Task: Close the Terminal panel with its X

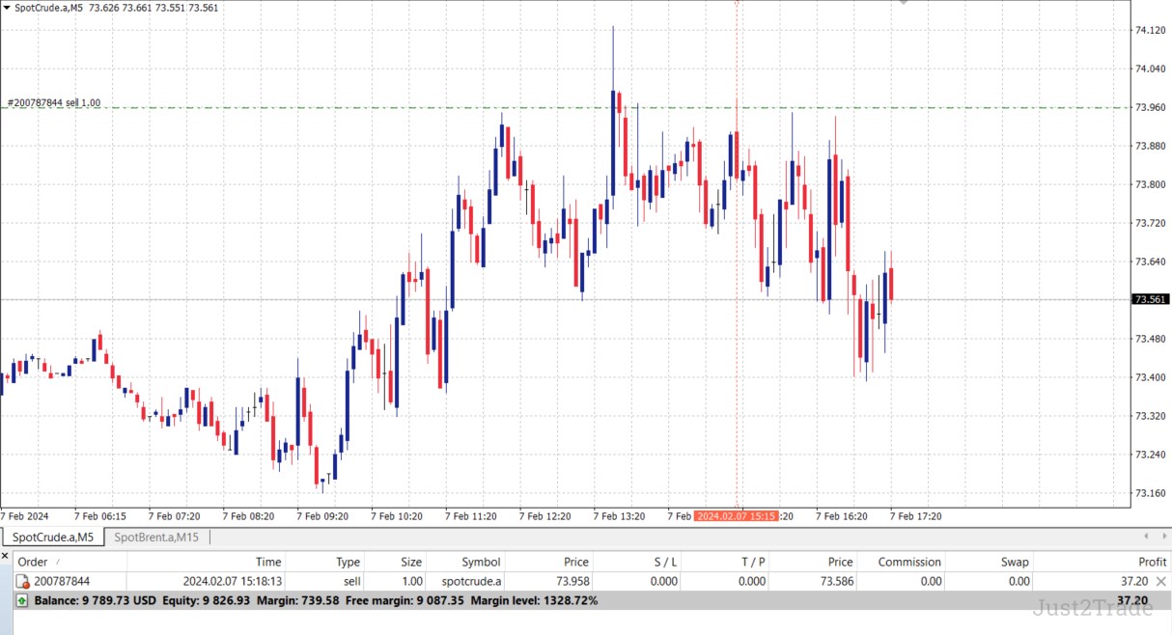Action: coord(6,557)
